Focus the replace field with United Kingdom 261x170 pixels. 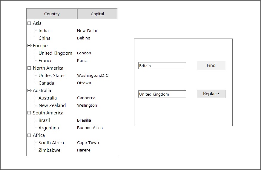tap(162, 94)
